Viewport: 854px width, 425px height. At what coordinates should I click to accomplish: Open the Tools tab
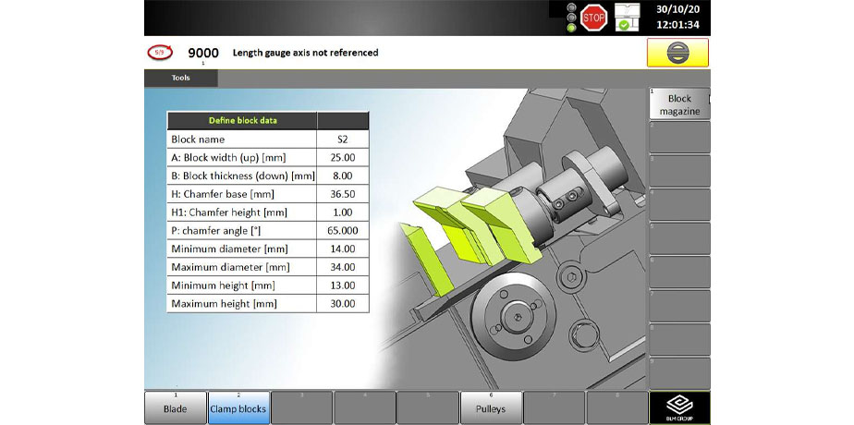pyautogui.click(x=181, y=78)
